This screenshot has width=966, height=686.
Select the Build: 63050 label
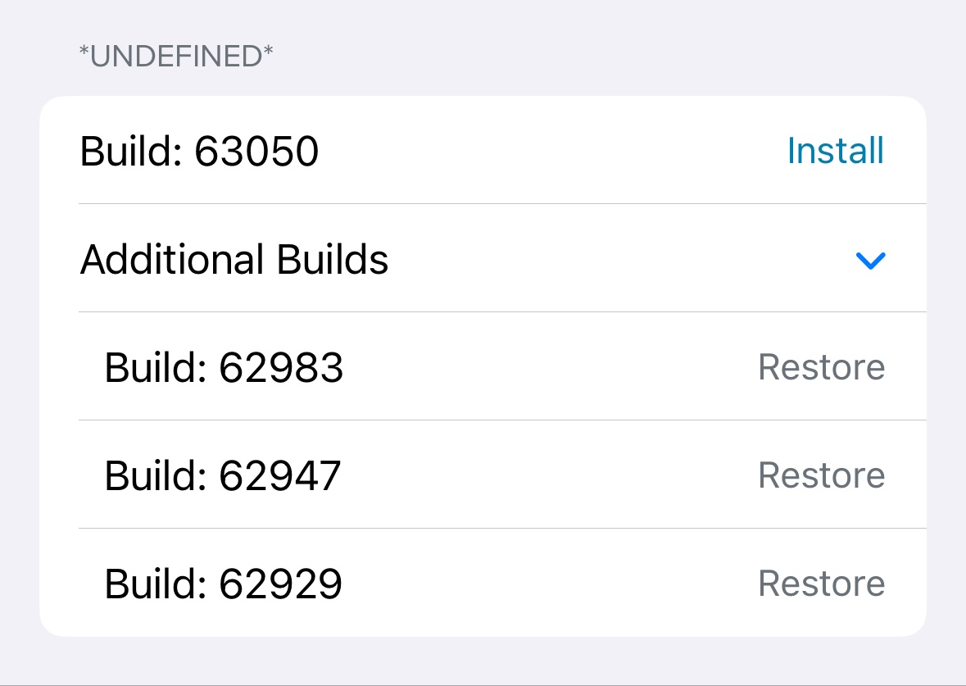pos(199,152)
